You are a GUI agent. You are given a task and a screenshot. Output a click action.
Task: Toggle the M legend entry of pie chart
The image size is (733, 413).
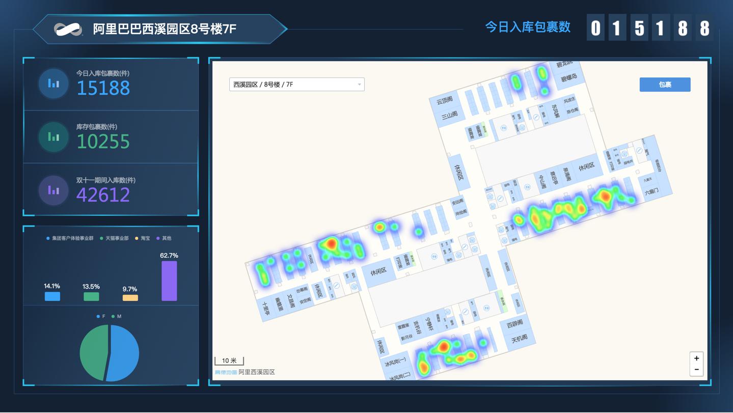coord(116,317)
